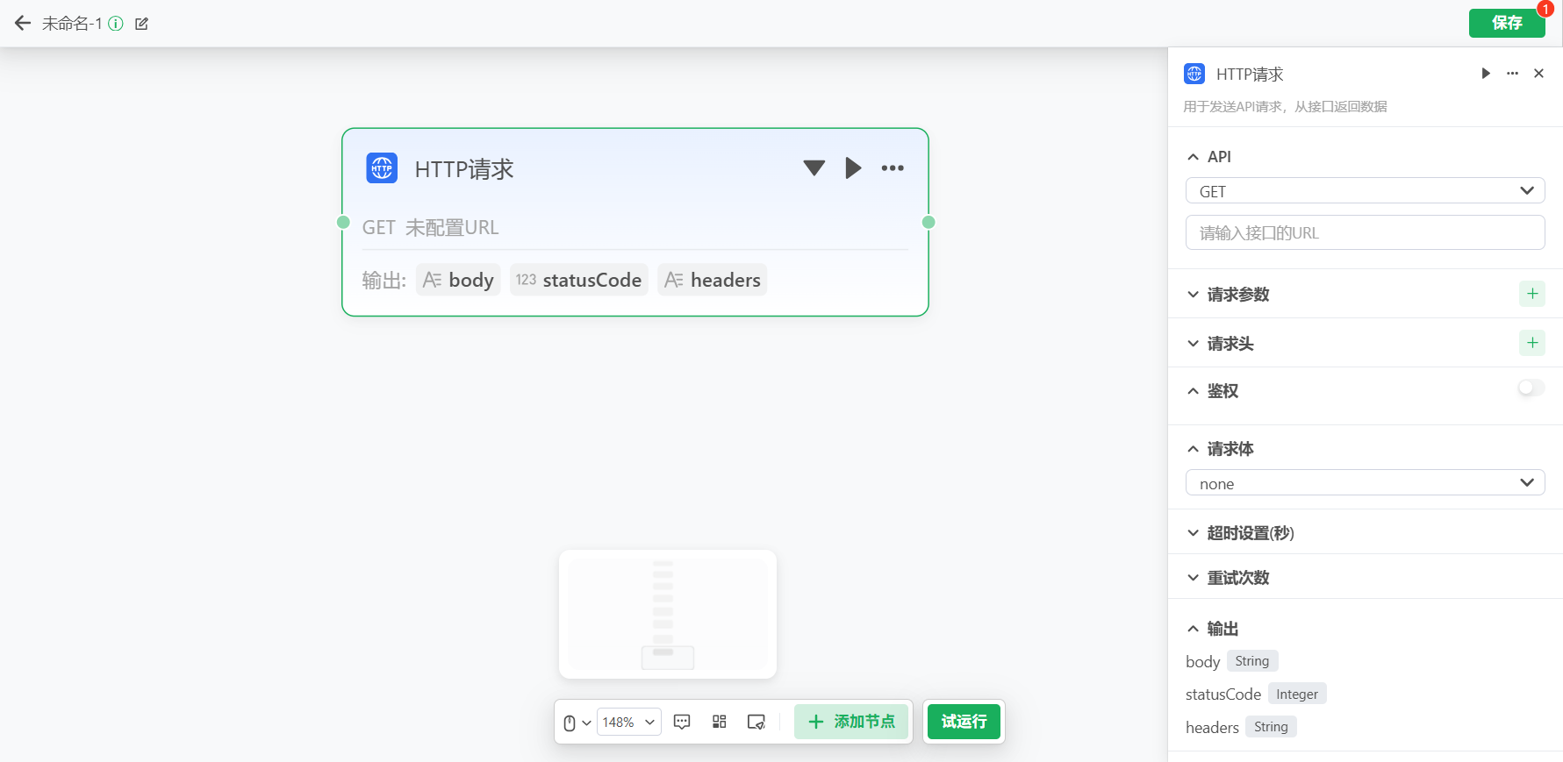
Task: Run the node from the side panel header
Action: tap(1486, 74)
